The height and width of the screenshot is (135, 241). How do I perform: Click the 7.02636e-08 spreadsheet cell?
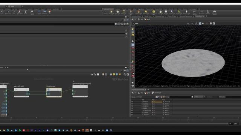tap(146, 110)
